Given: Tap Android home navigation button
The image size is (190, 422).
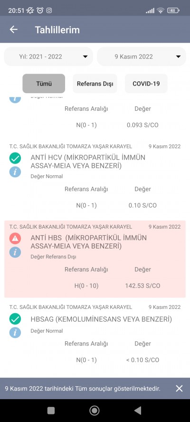Looking at the screenshot, I should (95, 411).
